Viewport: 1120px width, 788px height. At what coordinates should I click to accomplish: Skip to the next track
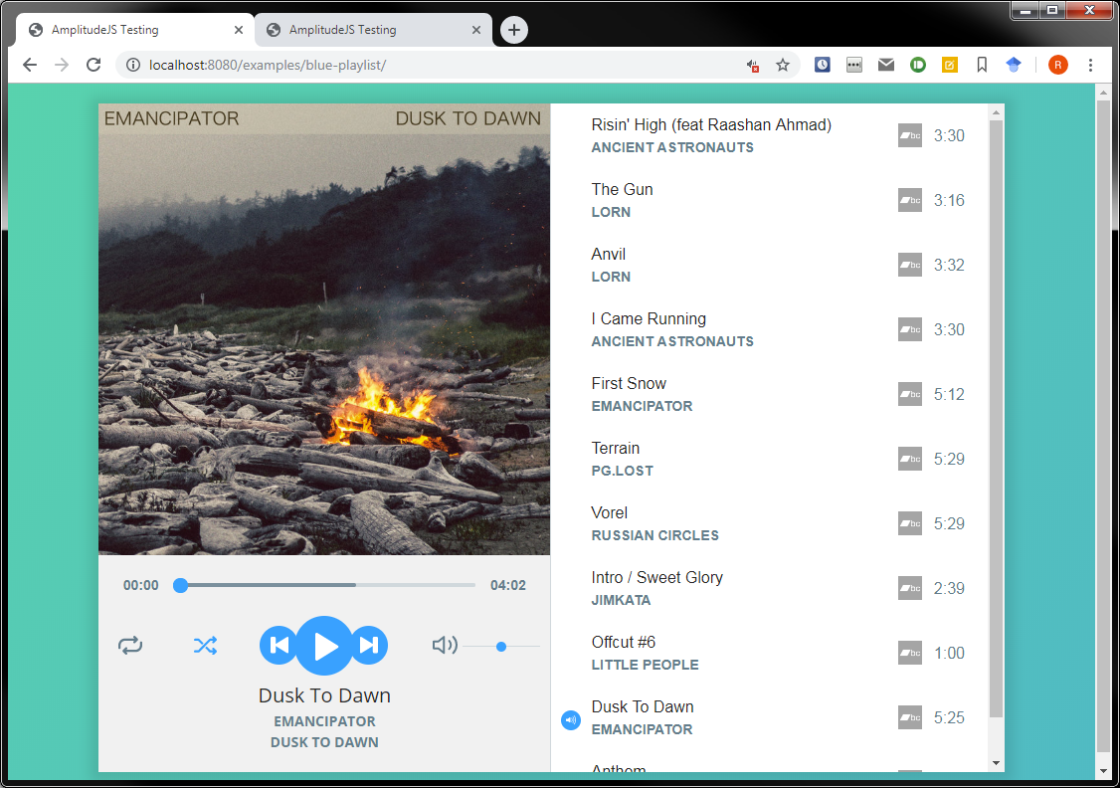point(370,645)
